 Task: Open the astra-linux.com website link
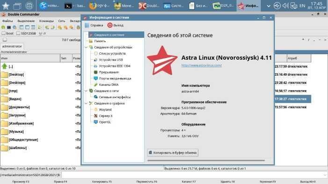(x=202, y=65)
